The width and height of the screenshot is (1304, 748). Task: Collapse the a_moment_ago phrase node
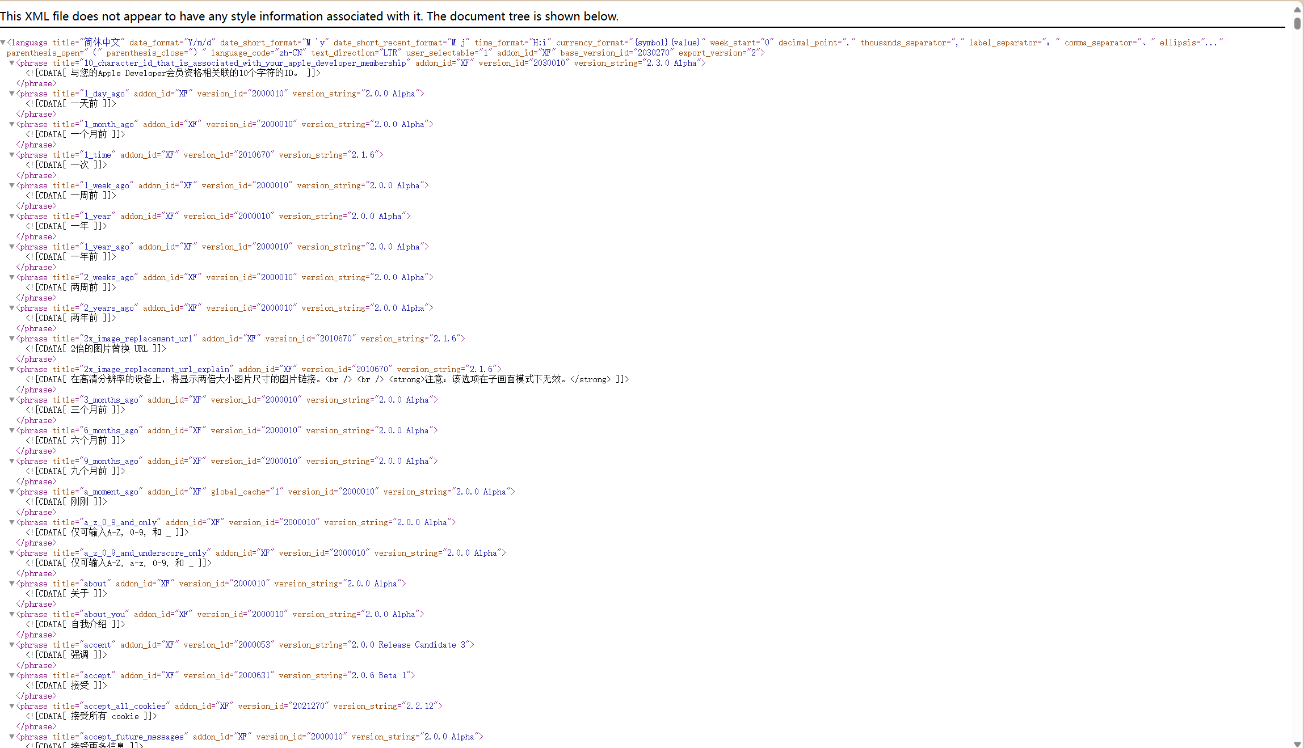click(x=11, y=492)
